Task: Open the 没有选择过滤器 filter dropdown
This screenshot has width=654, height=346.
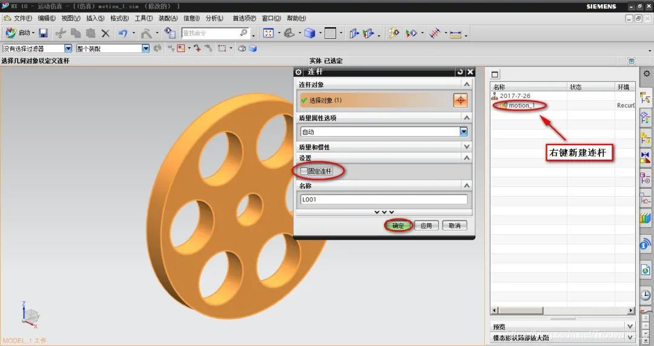Action: point(68,48)
